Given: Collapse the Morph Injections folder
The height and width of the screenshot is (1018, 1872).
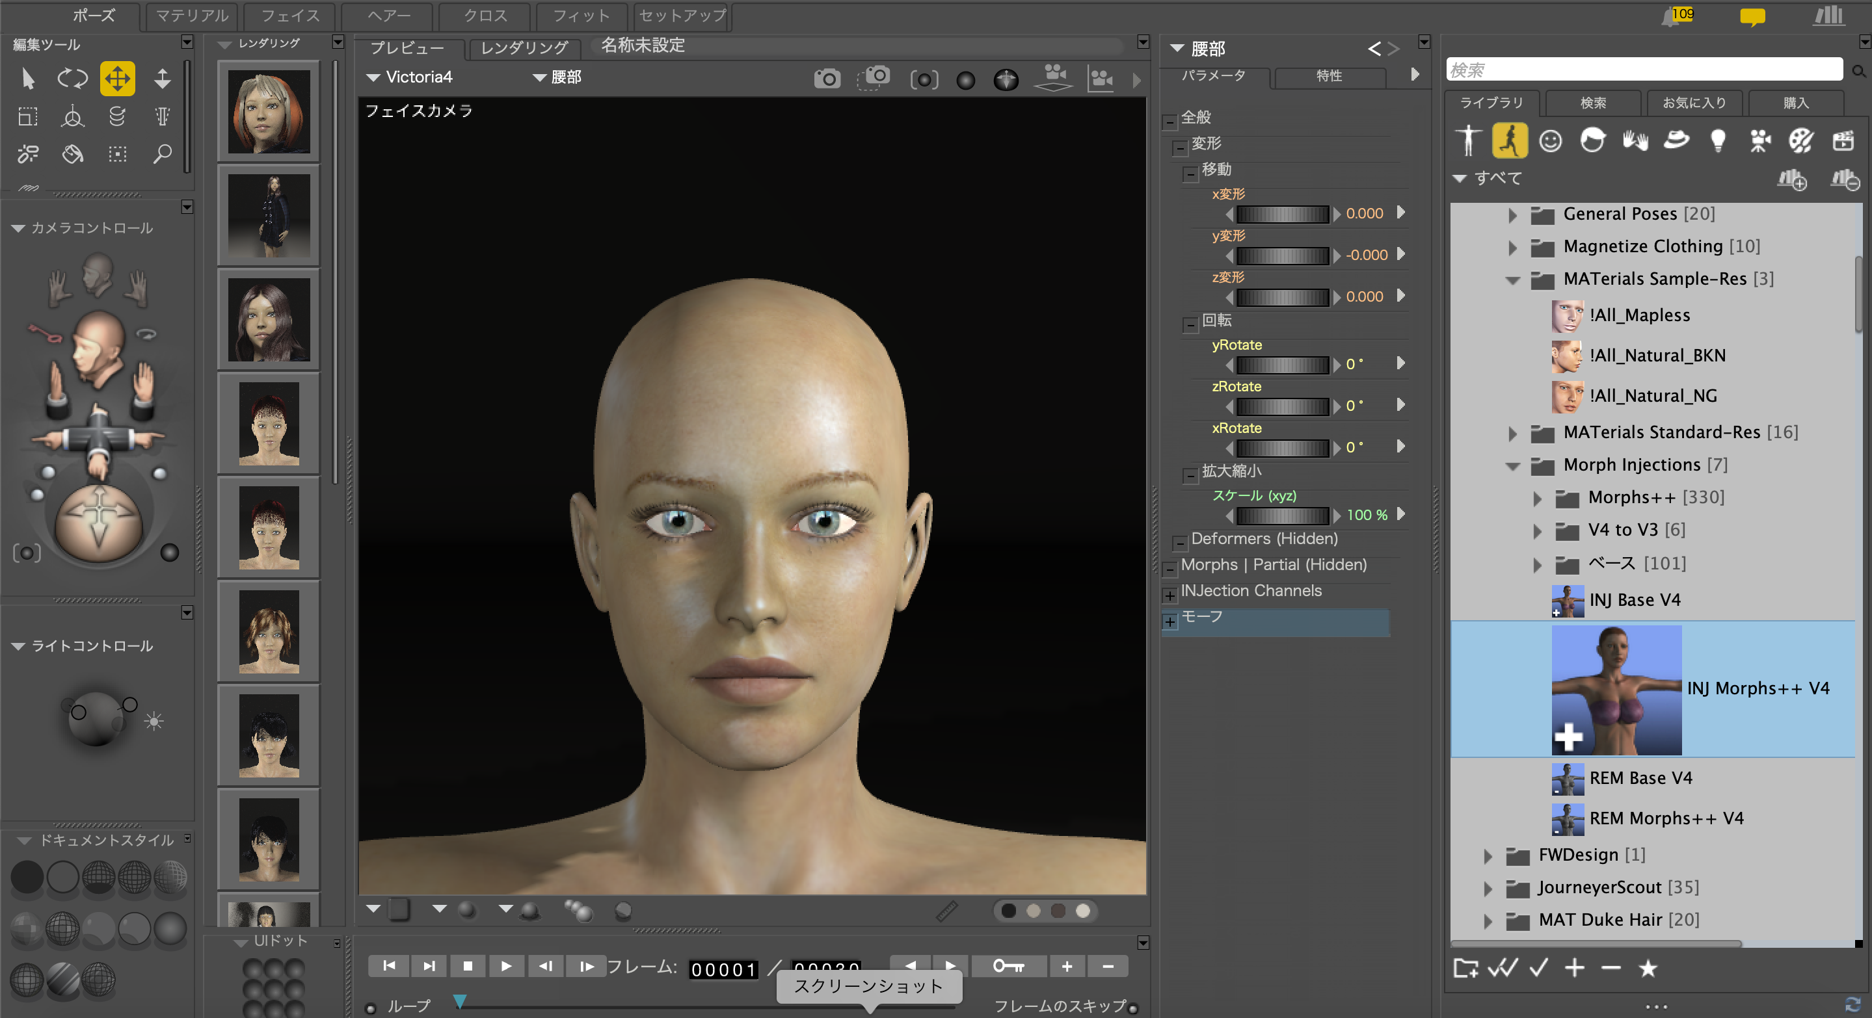Looking at the screenshot, I should pyautogui.click(x=1512, y=465).
